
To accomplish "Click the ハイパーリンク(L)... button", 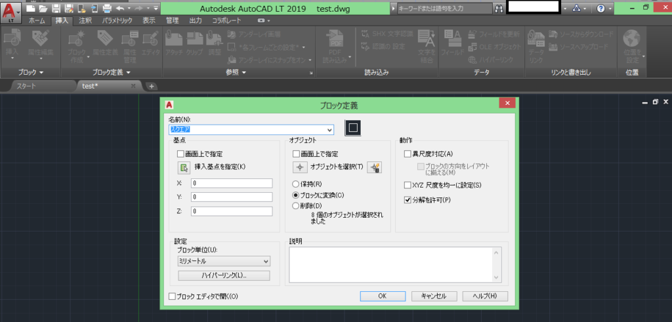I will pyautogui.click(x=224, y=275).
